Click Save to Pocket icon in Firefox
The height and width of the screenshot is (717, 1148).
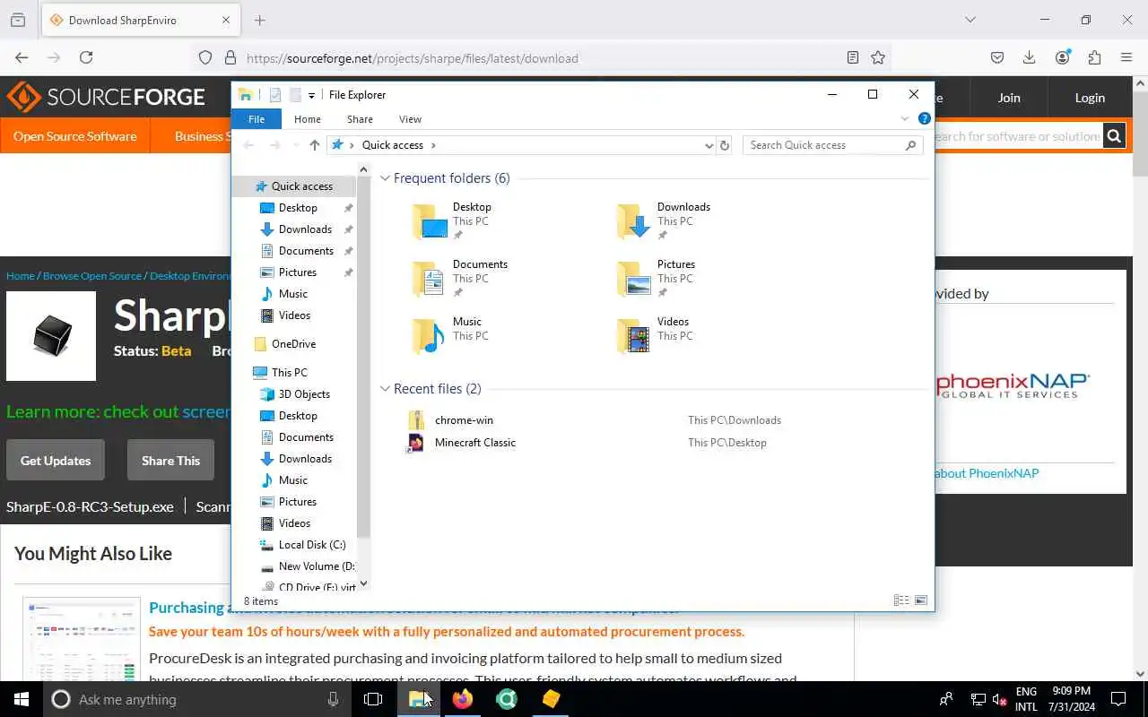pyautogui.click(x=996, y=57)
